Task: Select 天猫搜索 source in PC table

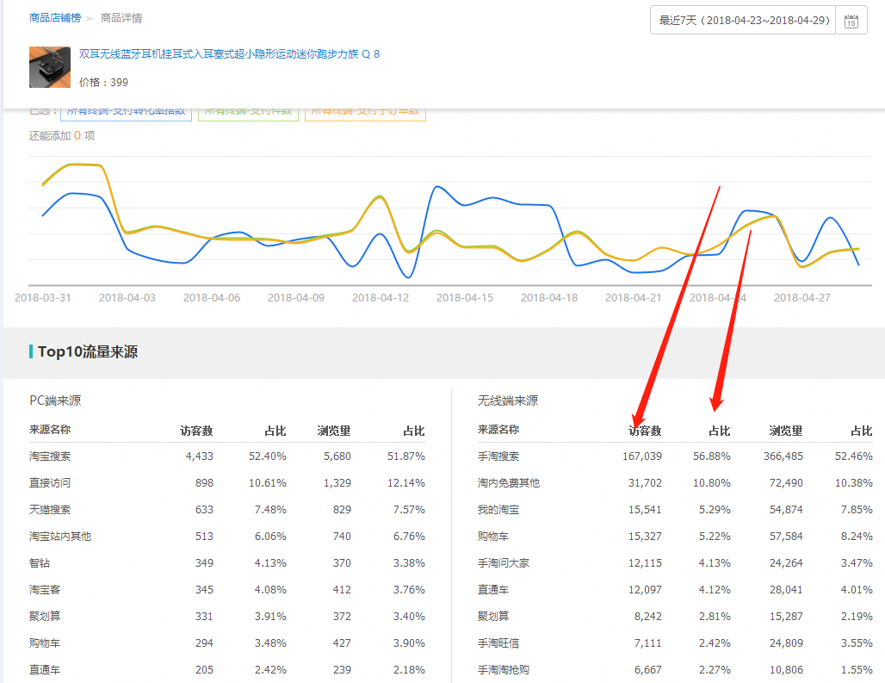Action: [50, 510]
